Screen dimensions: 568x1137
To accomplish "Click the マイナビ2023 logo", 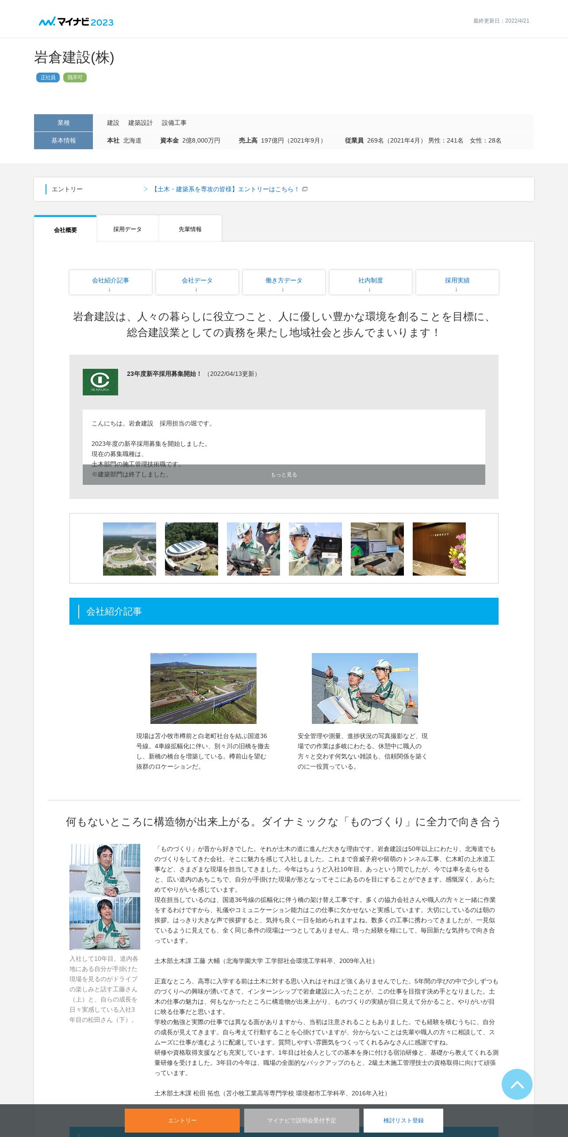I will [76, 22].
